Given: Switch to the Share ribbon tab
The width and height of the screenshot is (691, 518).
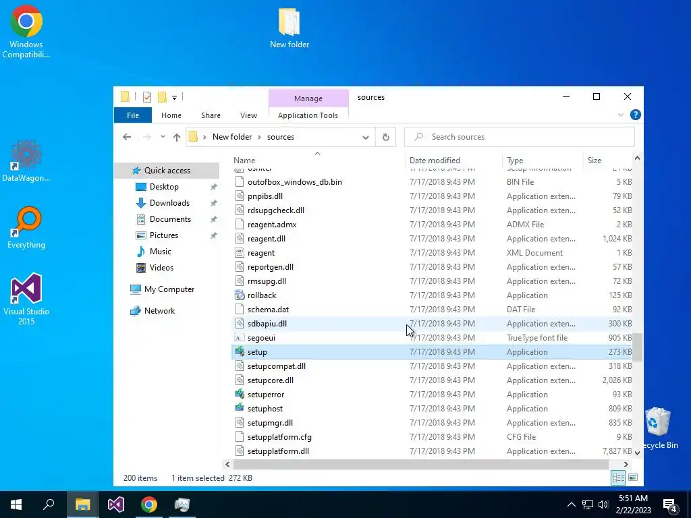Looking at the screenshot, I should pos(211,115).
